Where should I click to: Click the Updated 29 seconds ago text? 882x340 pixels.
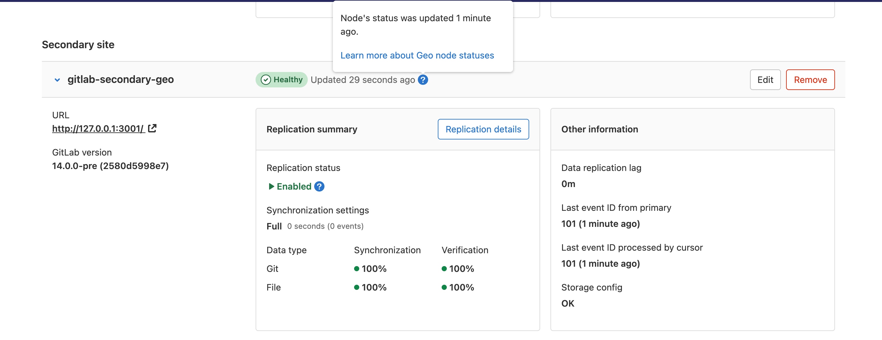pyautogui.click(x=362, y=80)
